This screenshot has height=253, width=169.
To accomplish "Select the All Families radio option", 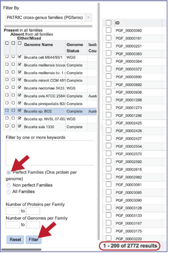I will click(x=9, y=192).
